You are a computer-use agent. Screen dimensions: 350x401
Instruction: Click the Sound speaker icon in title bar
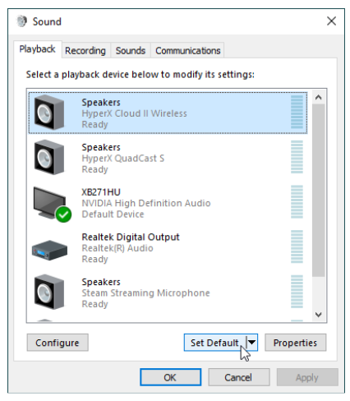22,21
